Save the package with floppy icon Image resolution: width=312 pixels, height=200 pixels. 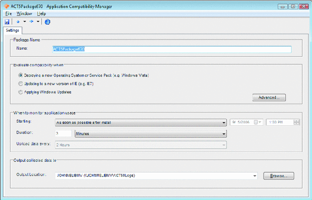[x=7, y=21]
